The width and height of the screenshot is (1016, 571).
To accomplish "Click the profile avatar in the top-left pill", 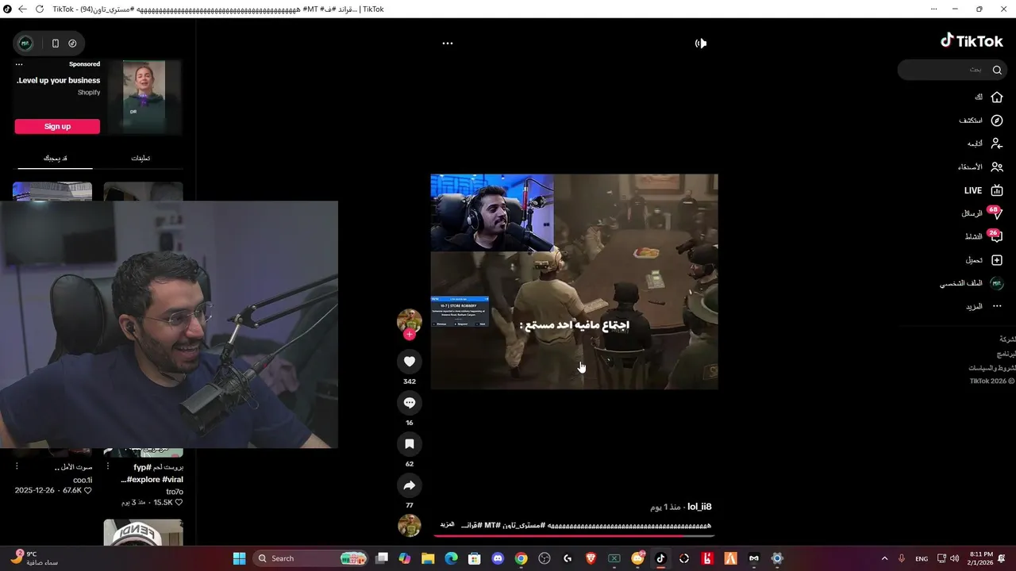I will tap(25, 44).
